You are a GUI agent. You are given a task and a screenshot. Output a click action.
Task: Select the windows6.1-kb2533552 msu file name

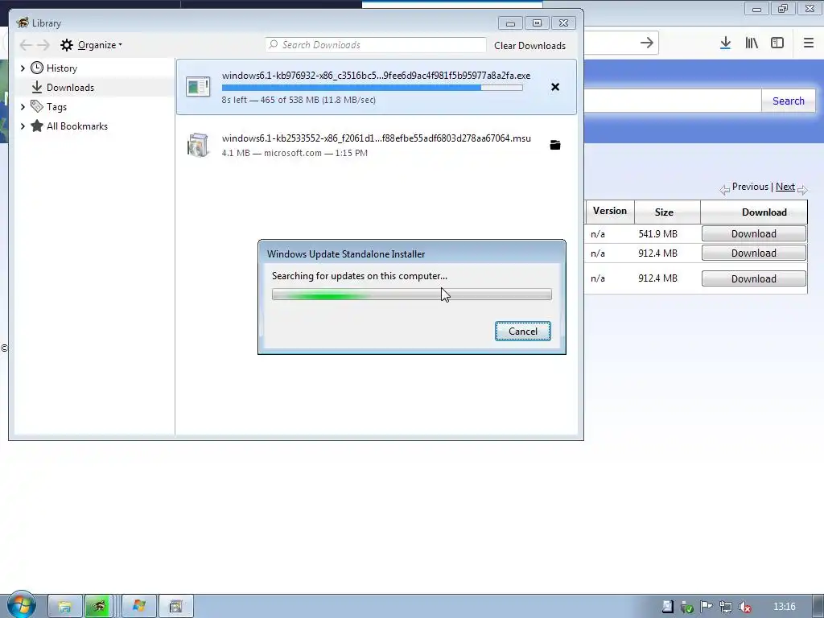(x=377, y=138)
